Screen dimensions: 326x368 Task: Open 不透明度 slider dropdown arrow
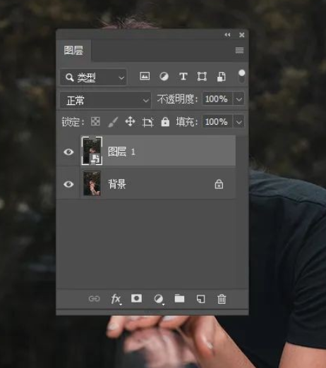239,99
